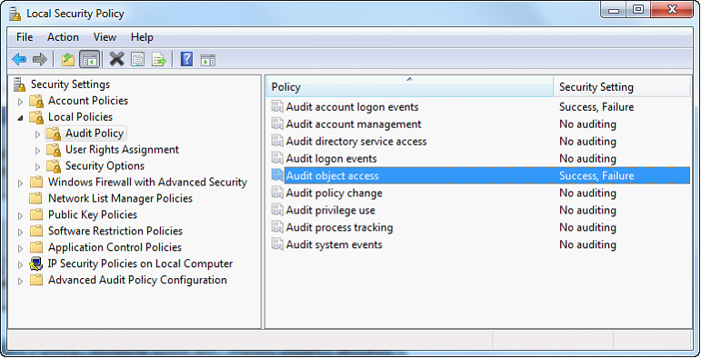701x358 pixels.
Task: Open the View menu
Action: (105, 37)
